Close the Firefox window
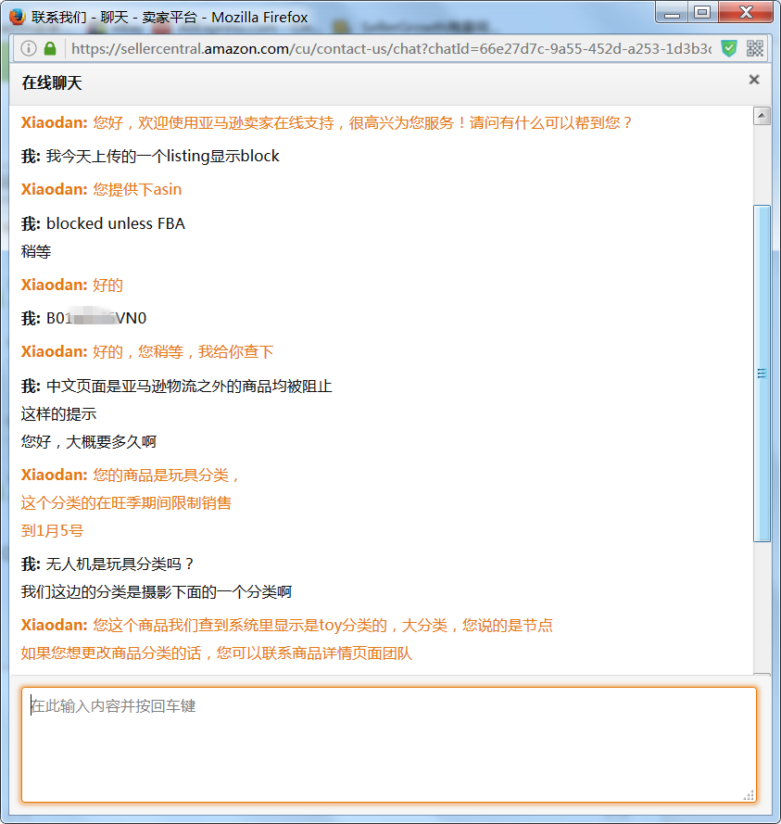The width and height of the screenshot is (781, 824). pyautogui.click(x=746, y=13)
